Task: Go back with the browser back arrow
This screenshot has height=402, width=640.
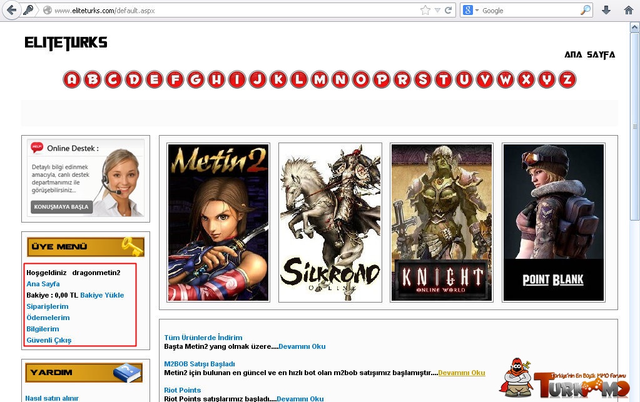Action: 11,10
